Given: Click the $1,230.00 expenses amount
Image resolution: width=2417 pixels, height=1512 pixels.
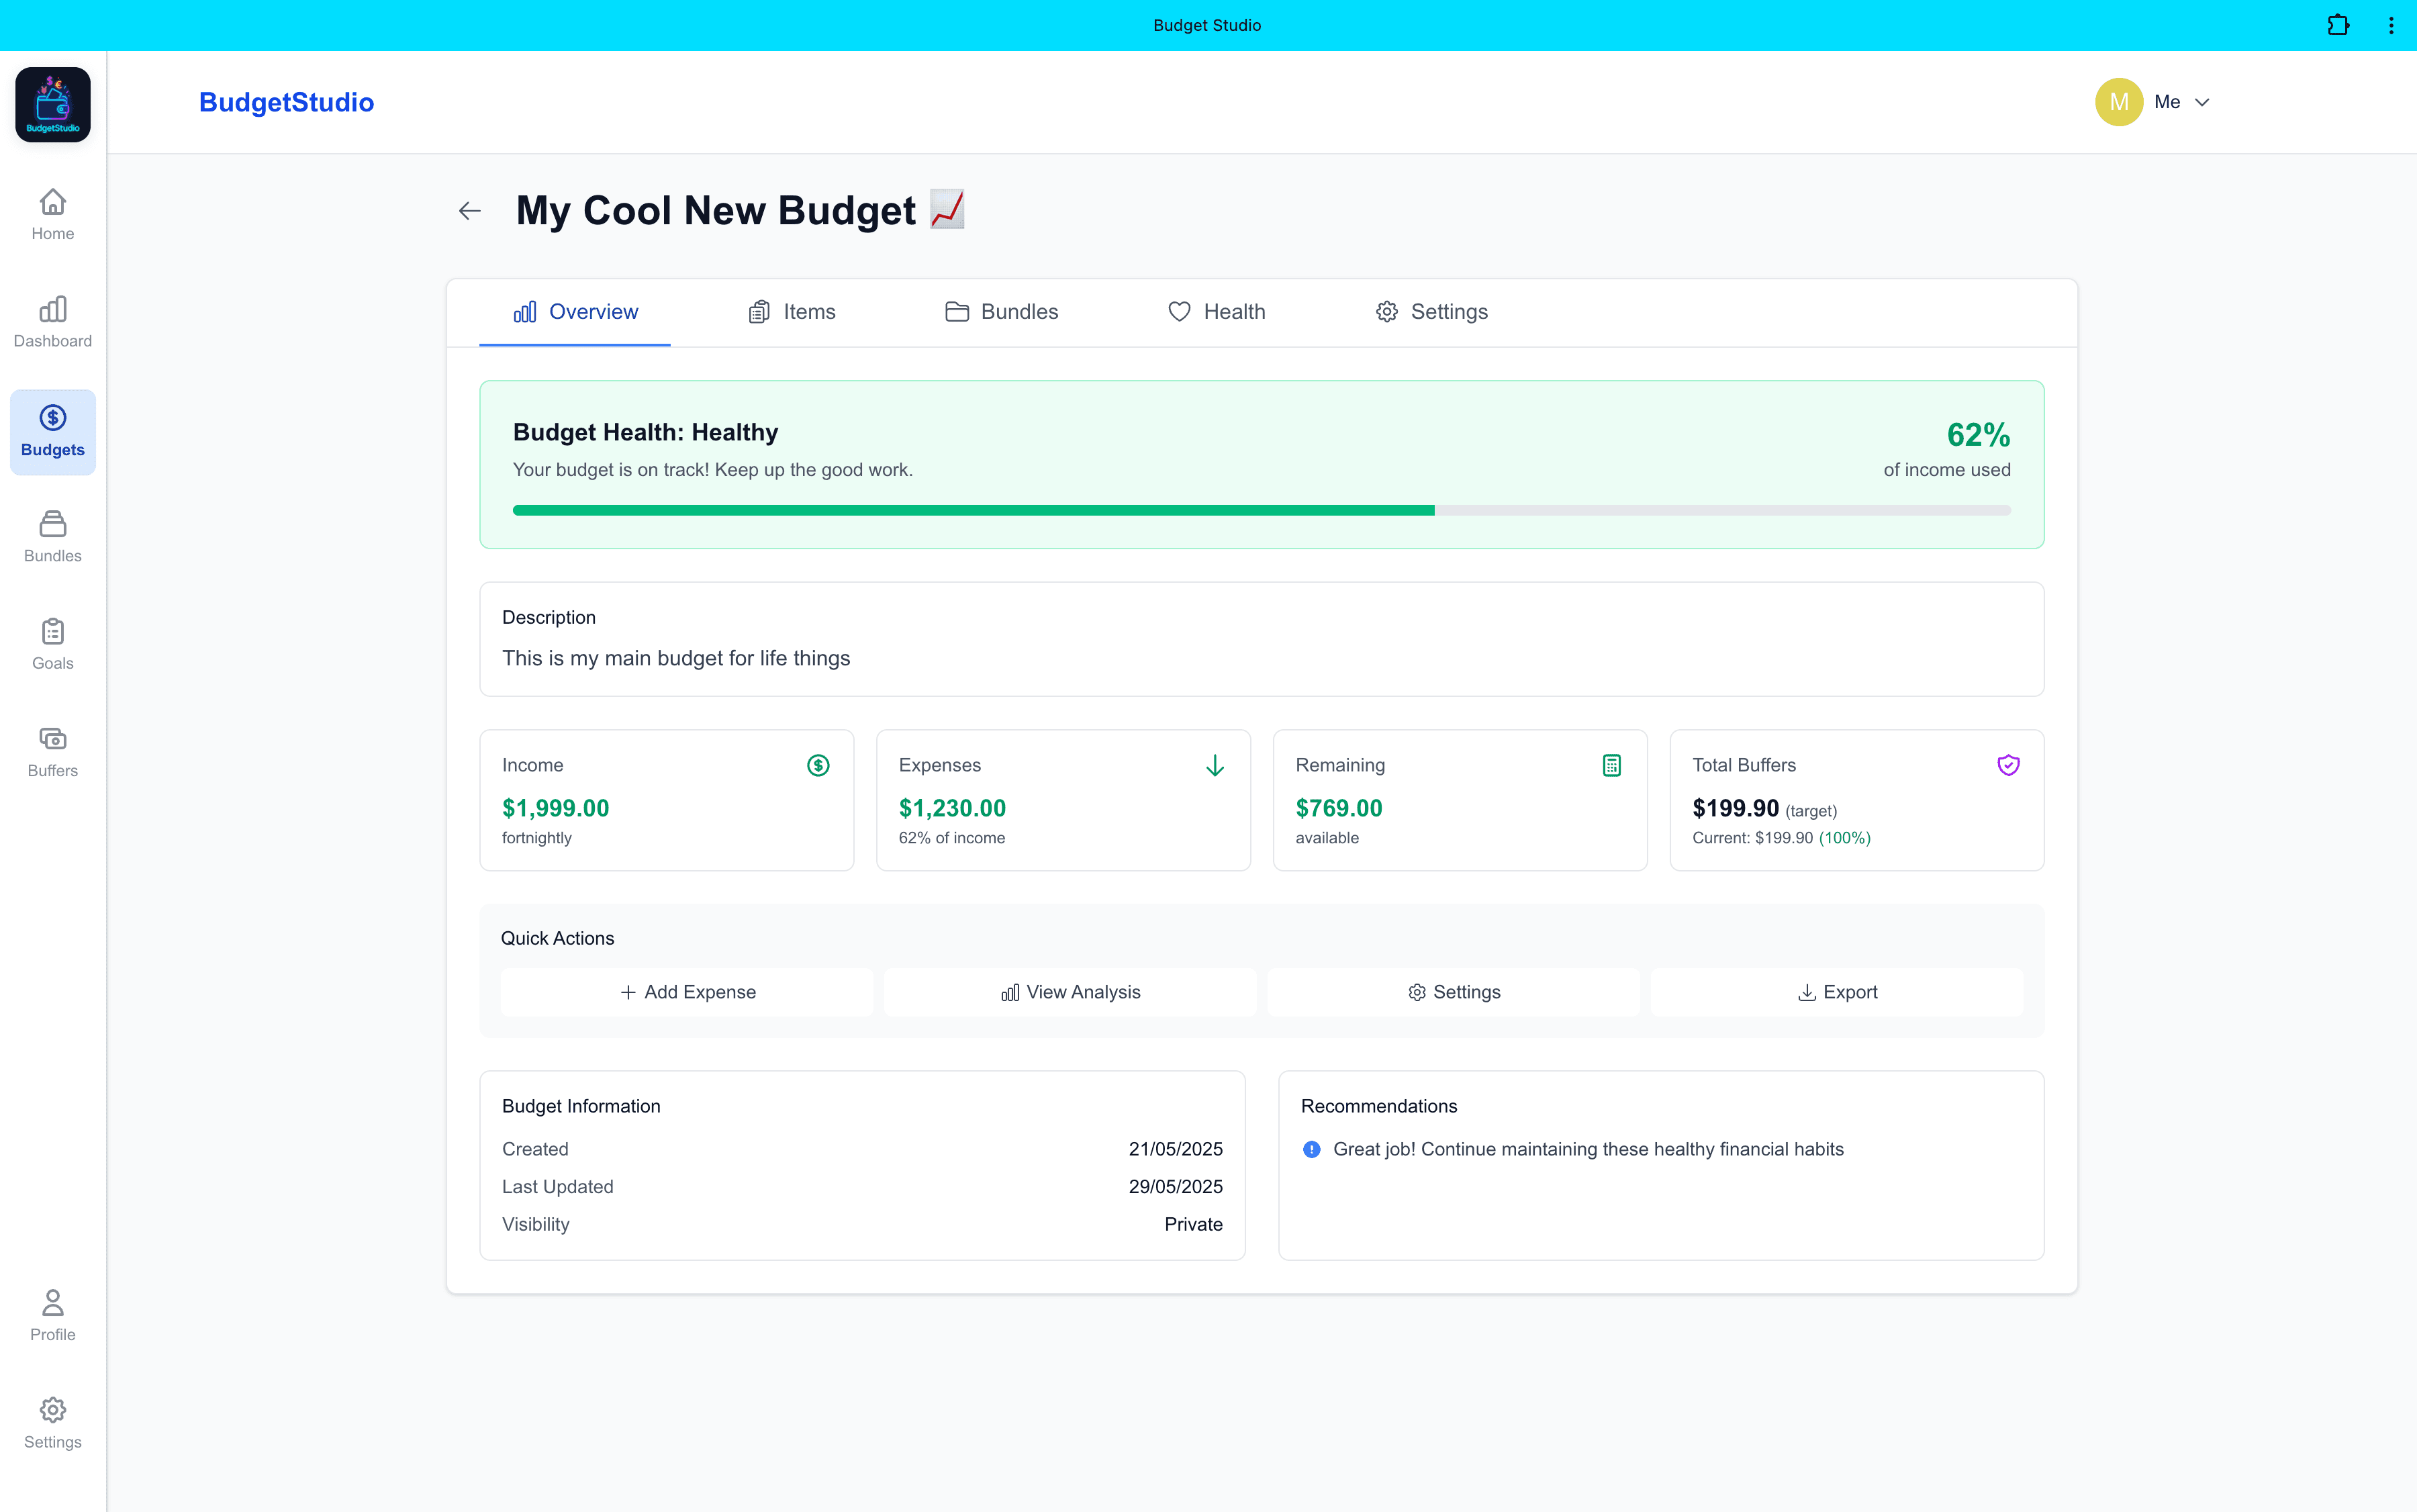Looking at the screenshot, I should pyautogui.click(x=952, y=808).
